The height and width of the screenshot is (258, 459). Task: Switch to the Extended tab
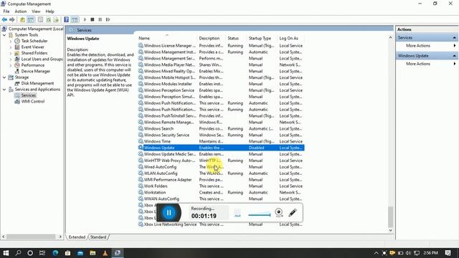point(77,237)
